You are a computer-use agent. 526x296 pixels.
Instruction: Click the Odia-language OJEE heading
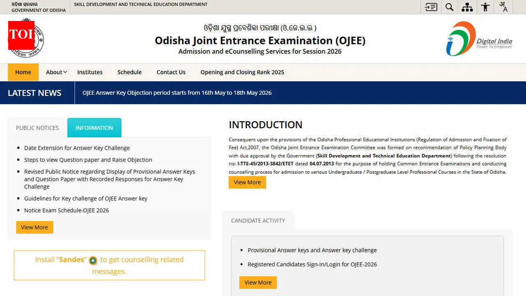tap(260, 28)
